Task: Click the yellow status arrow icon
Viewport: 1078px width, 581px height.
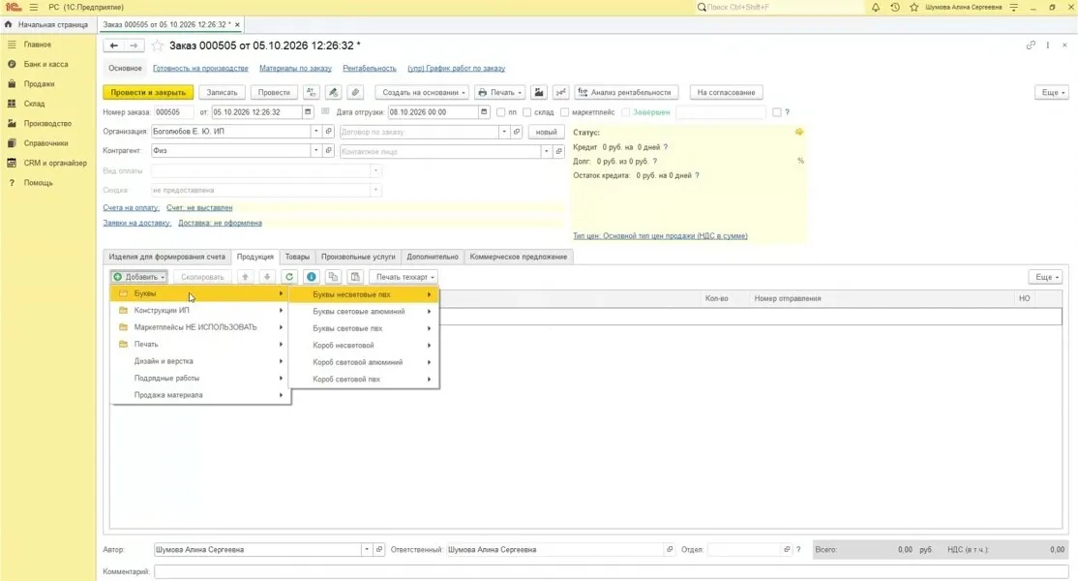Action: click(799, 132)
